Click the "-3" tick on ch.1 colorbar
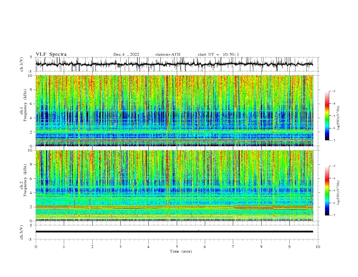Viewport: 358px width, 277px height. tap(333, 91)
